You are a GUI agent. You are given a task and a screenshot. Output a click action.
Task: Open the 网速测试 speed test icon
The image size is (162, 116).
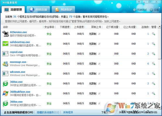point(134,10)
